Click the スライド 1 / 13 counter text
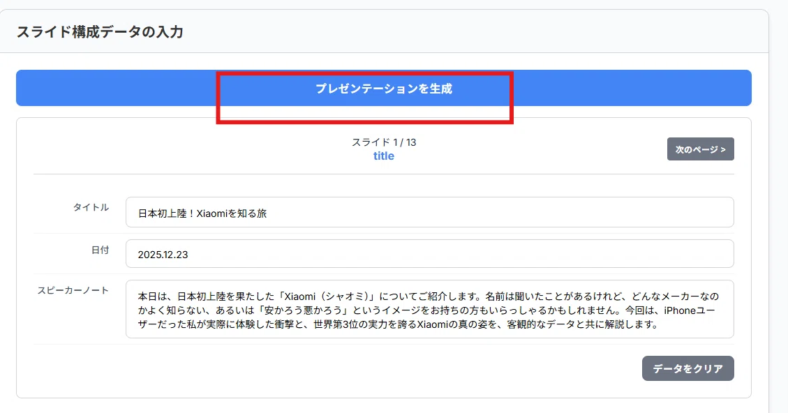788x413 pixels. pyautogui.click(x=384, y=142)
